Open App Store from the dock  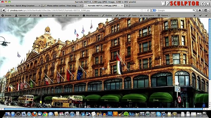pos(13,114)
